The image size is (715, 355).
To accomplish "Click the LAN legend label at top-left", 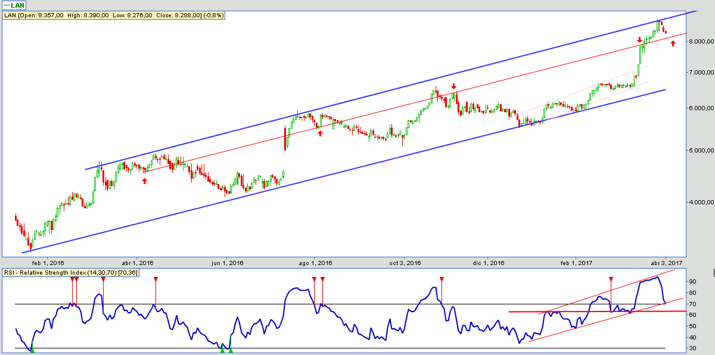I will coord(13,5).
